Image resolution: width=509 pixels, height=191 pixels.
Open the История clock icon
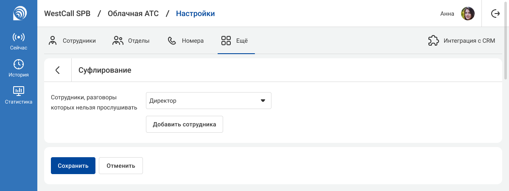(19, 64)
